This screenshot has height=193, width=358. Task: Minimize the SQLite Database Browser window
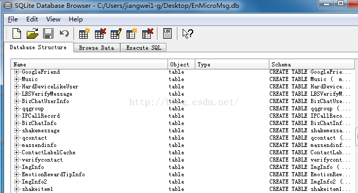tap(327, 4)
